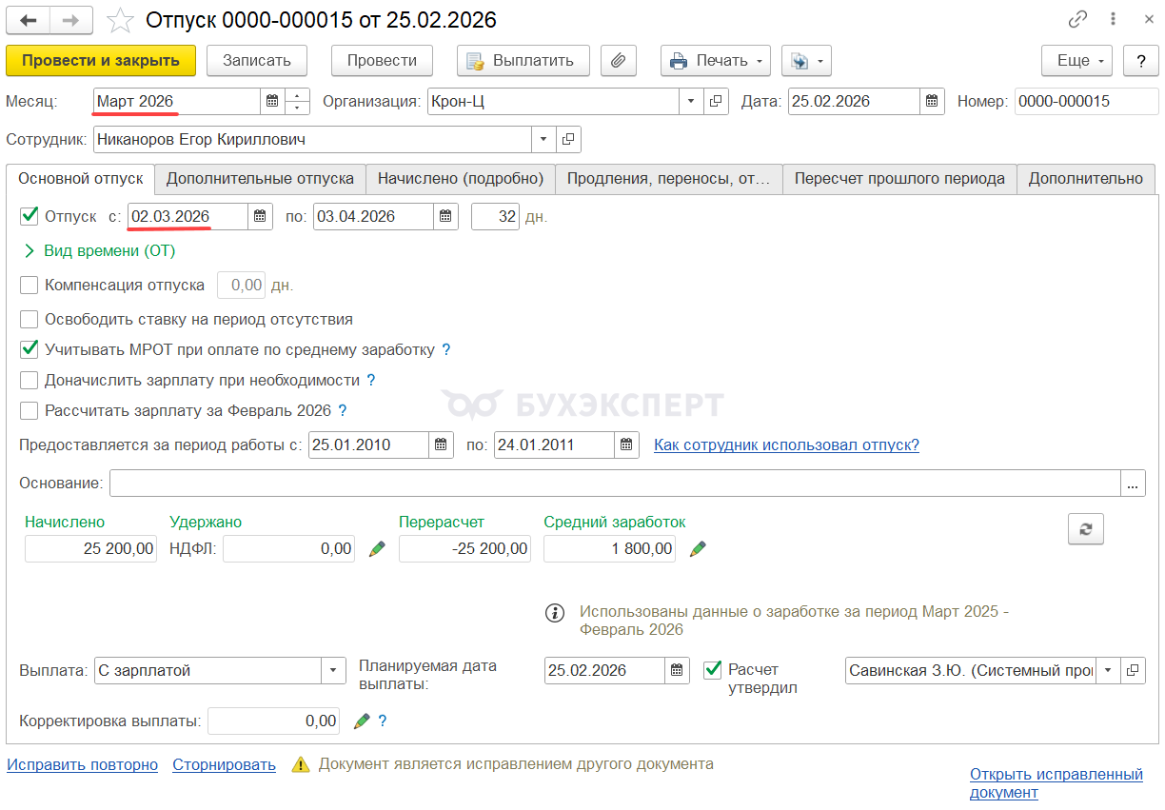Open the three-dot window menu
Screen dimensions: 1165x810
point(1113,19)
